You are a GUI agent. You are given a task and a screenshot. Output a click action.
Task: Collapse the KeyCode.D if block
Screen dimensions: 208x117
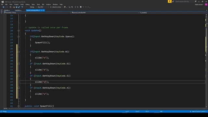point(19,64)
